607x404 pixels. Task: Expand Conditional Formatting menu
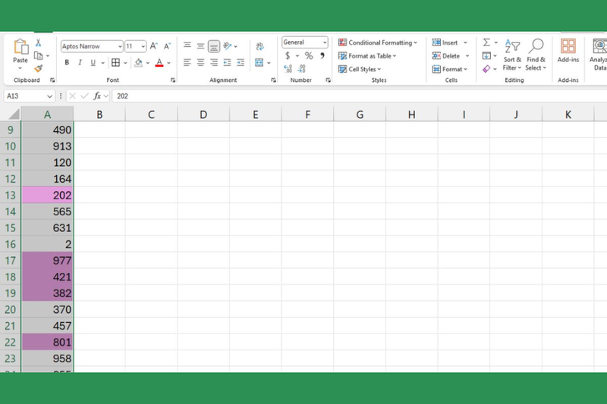[378, 42]
